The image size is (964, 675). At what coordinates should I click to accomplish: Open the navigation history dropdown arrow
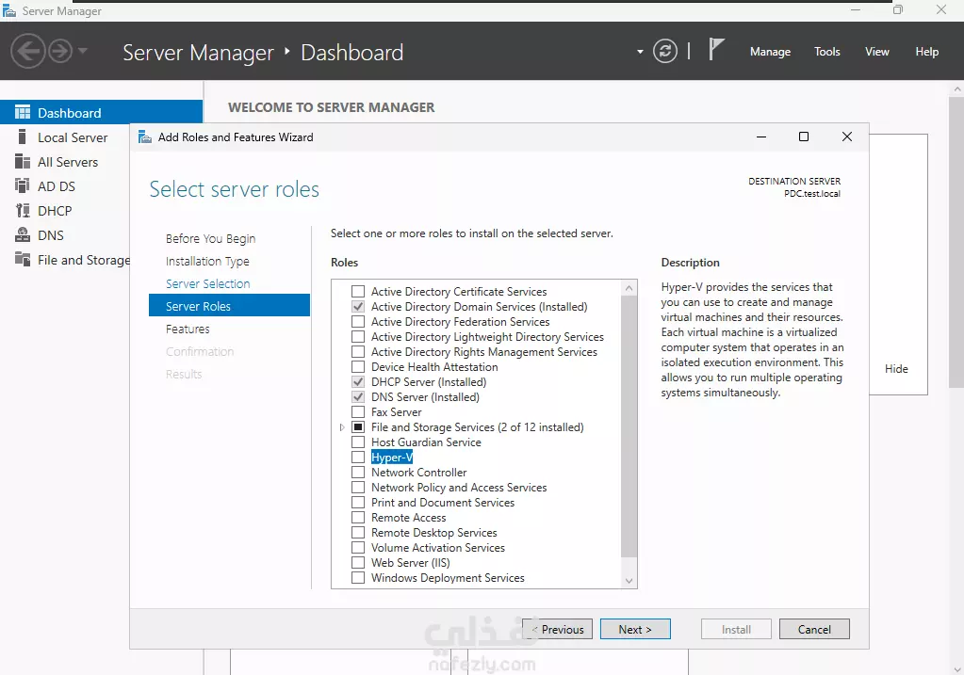[83, 51]
